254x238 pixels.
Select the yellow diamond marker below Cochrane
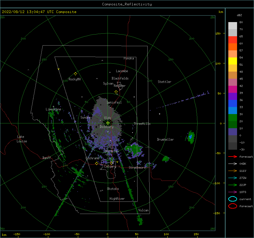[97, 163]
